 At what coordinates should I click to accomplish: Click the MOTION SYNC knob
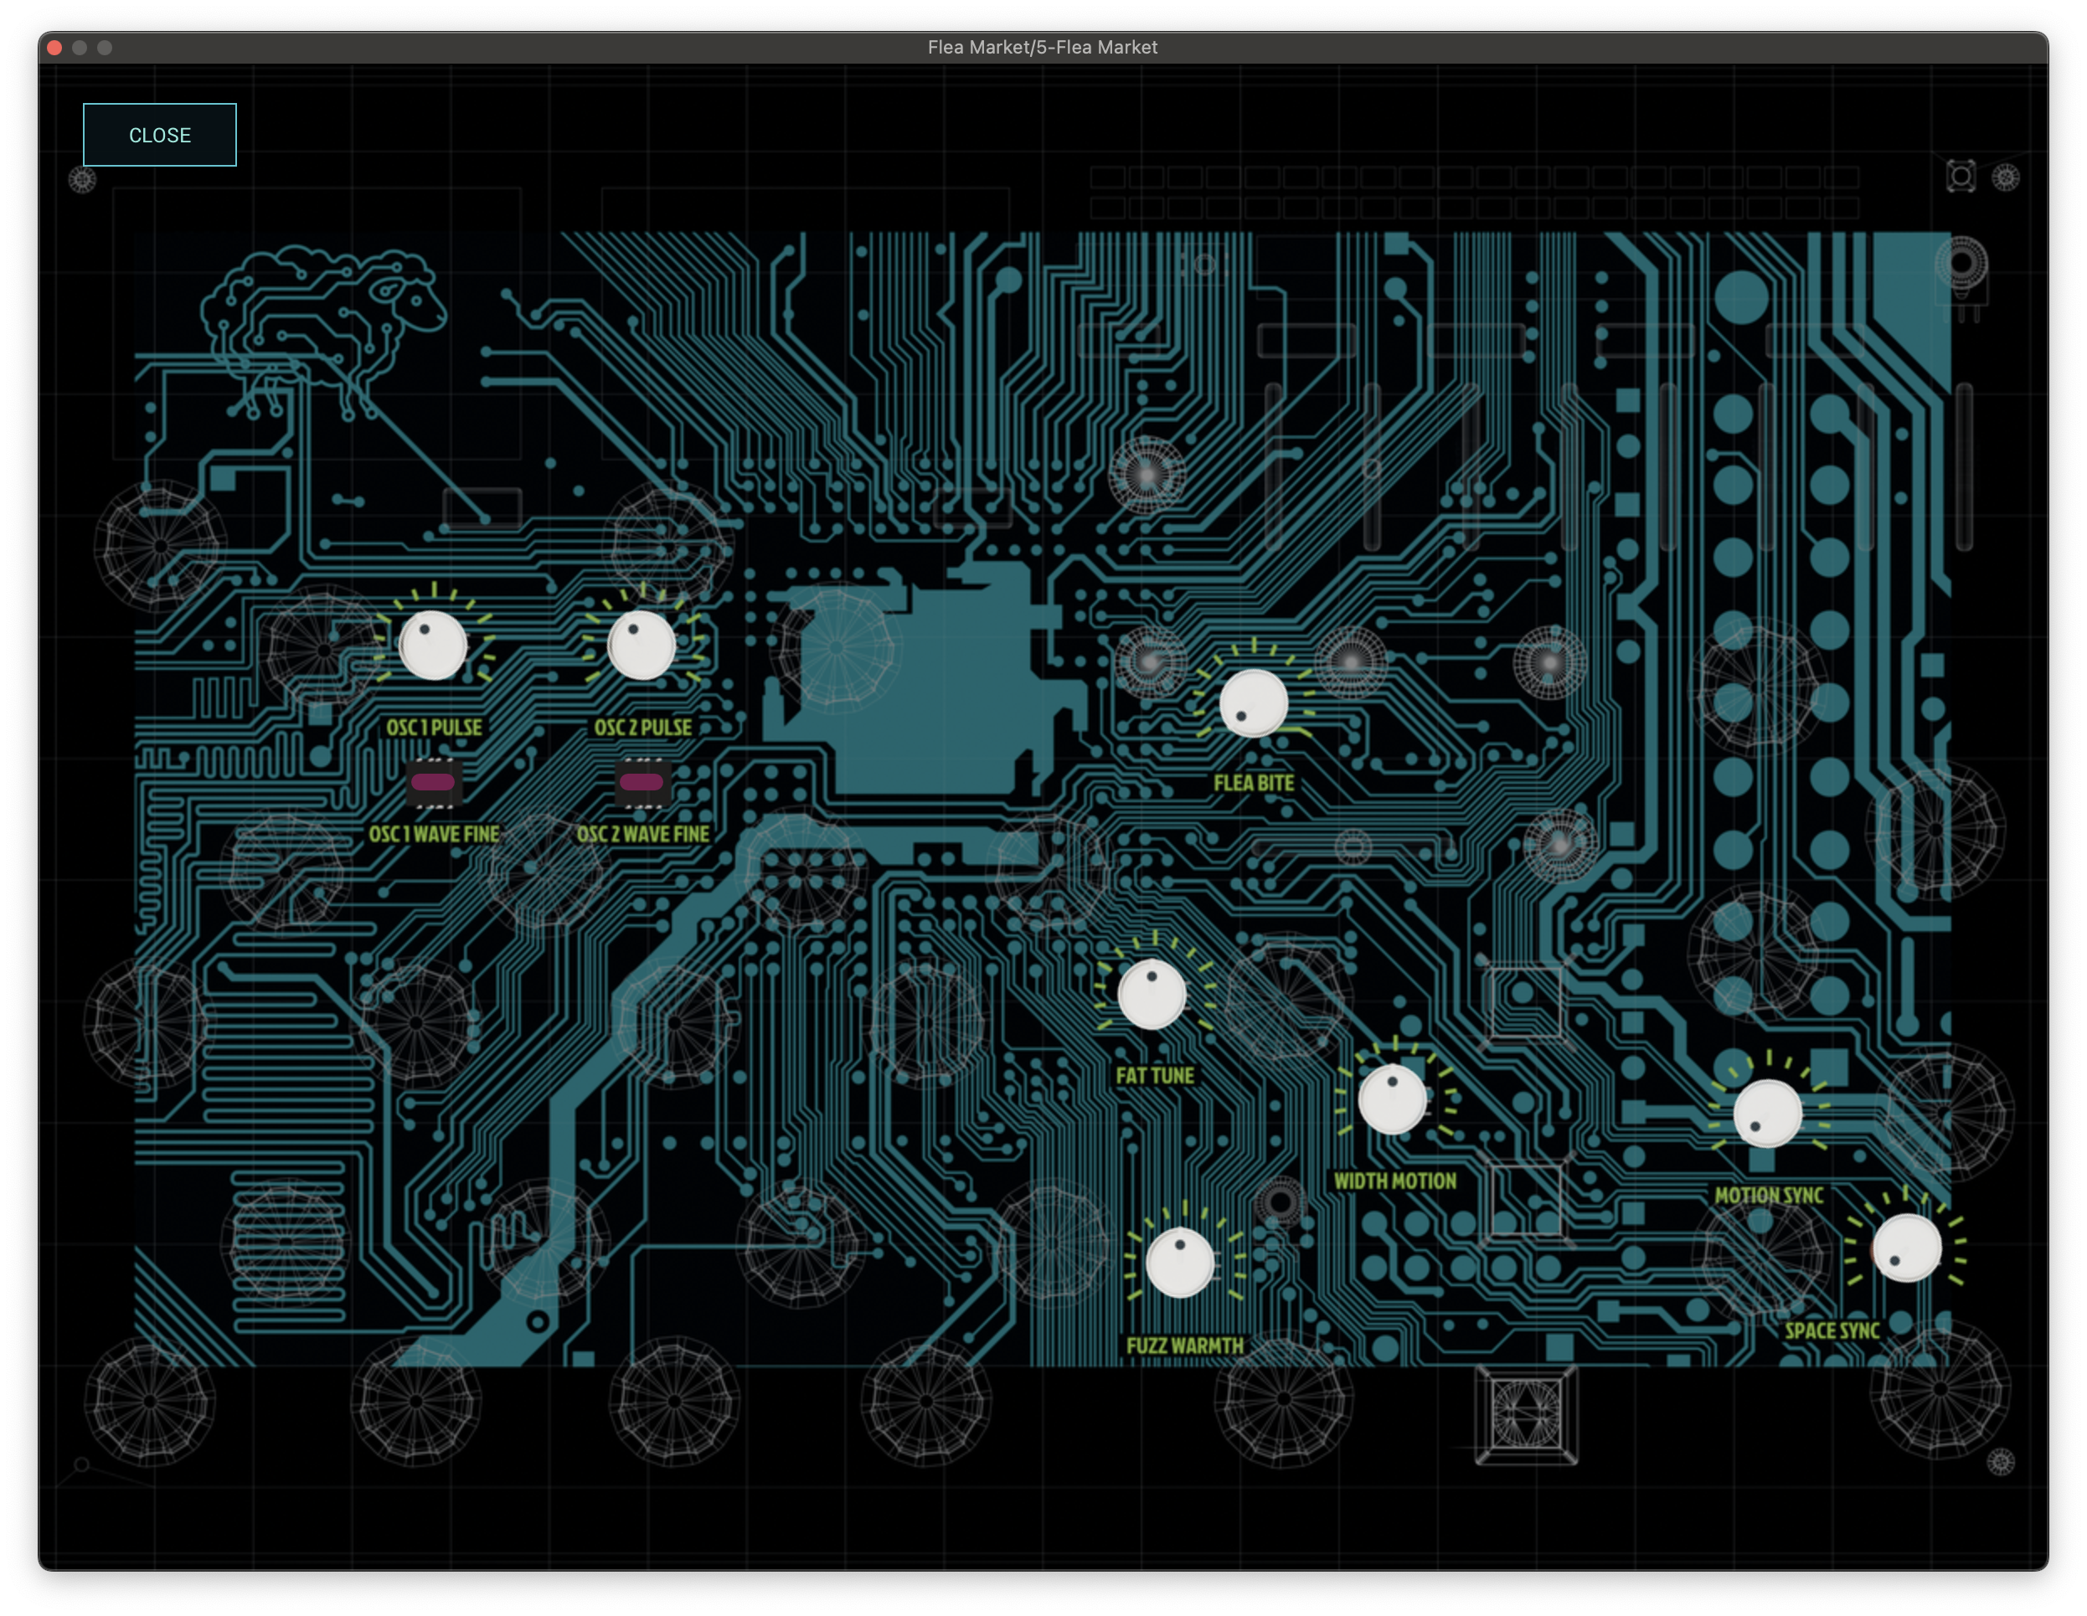coord(1768,1114)
